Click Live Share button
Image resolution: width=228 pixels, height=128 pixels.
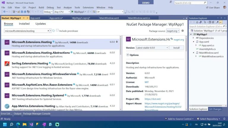213,7
